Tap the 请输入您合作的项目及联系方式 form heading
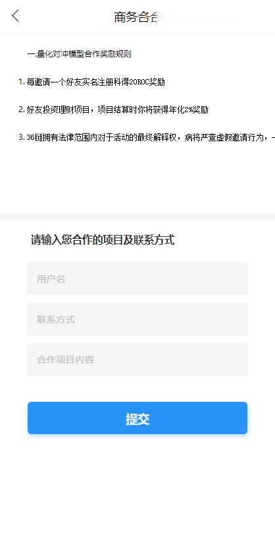The width and height of the screenshot is (275, 547). tap(103, 240)
